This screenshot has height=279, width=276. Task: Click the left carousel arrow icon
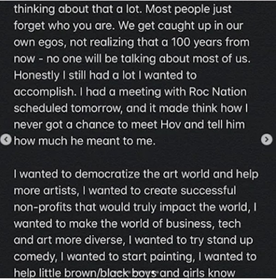[6, 139]
